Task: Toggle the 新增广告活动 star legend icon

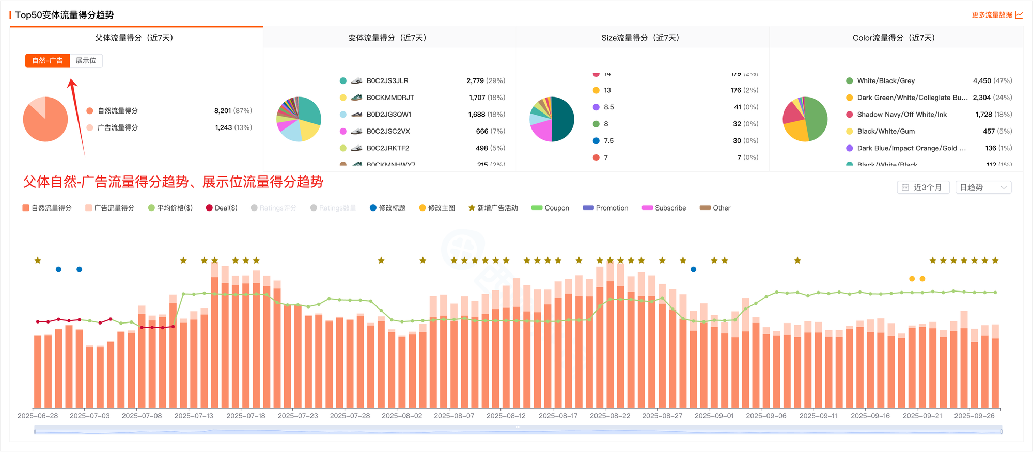Action: (472, 208)
